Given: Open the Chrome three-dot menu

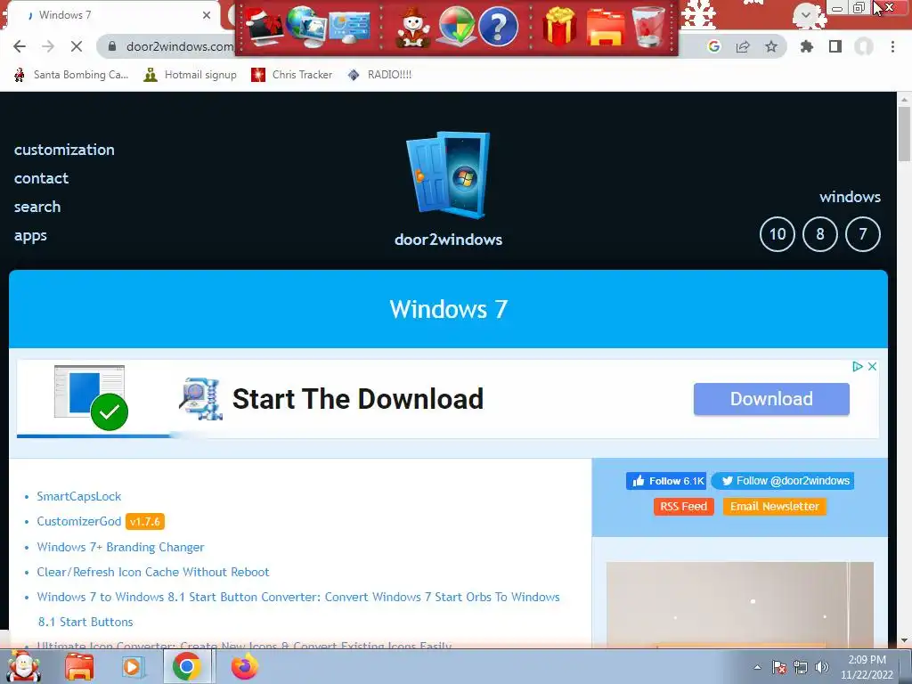Looking at the screenshot, I should point(892,46).
